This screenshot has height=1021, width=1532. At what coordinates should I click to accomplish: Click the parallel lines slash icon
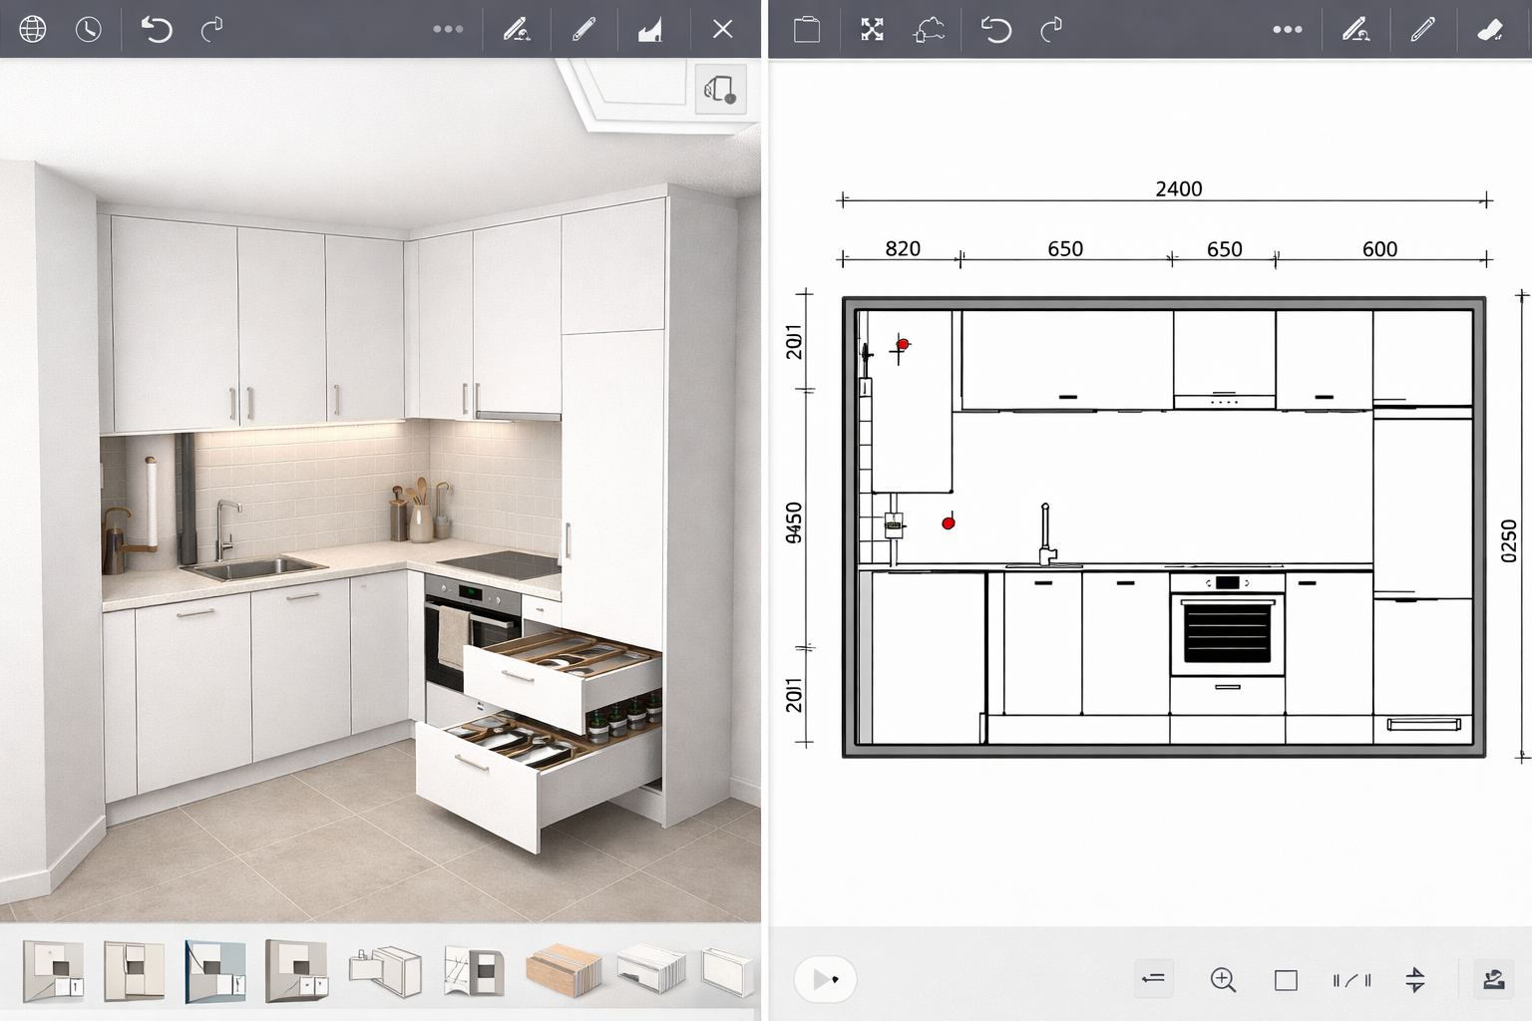pyautogui.click(x=1351, y=980)
